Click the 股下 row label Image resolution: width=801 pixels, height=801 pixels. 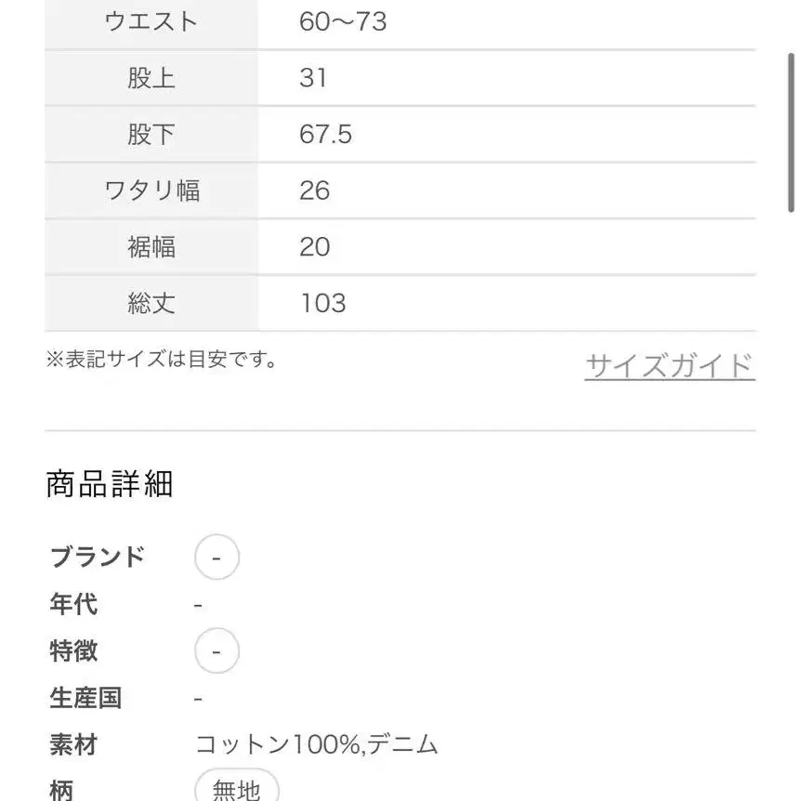tap(151, 135)
